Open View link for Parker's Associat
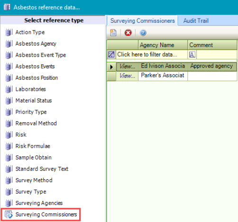 [x=127, y=76]
